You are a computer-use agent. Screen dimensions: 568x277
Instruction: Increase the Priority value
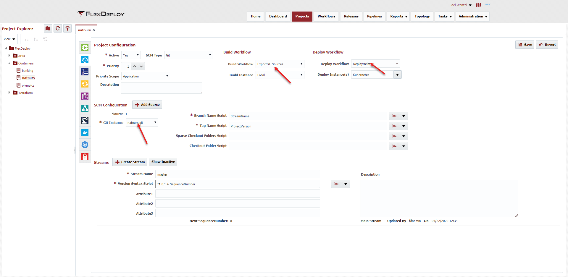coord(135,66)
